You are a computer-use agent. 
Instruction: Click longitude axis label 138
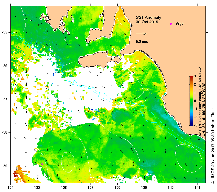pos(117,188)
